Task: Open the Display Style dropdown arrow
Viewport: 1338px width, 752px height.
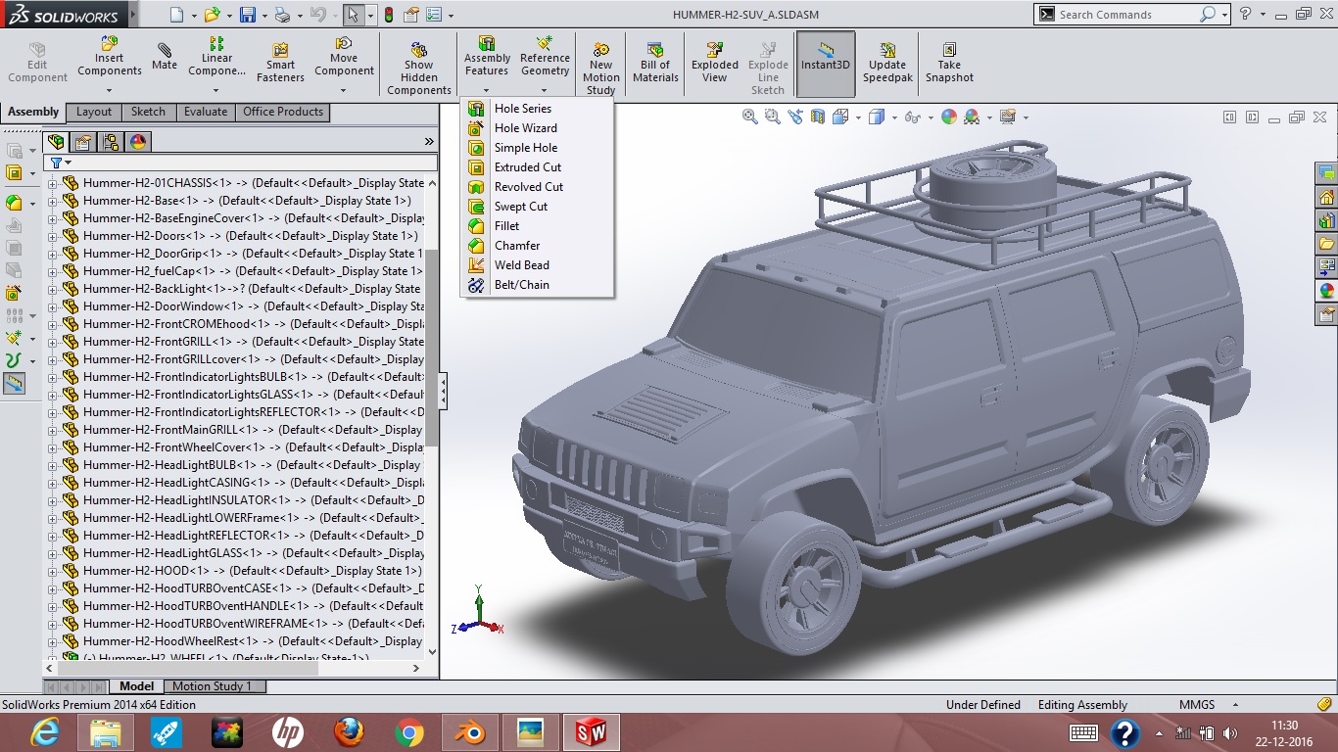Action: pos(893,117)
